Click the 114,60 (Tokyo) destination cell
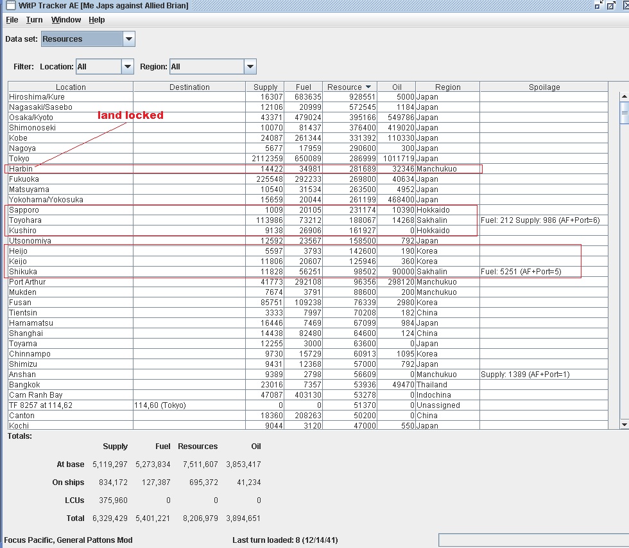The width and height of the screenshot is (629, 548). pyautogui.click(x=189, y=405)
